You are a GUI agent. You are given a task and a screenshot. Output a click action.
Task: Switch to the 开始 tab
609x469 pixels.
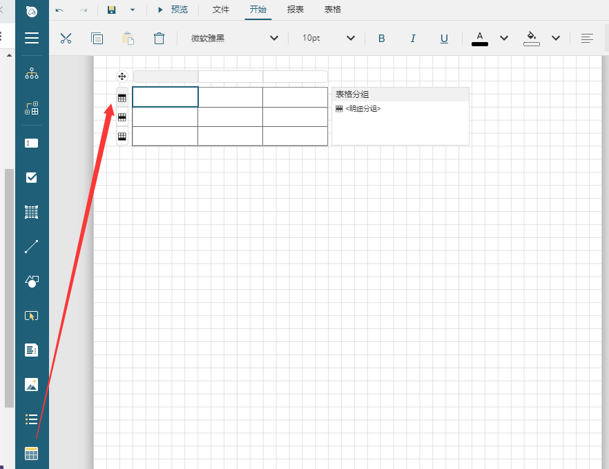[258, 10]
